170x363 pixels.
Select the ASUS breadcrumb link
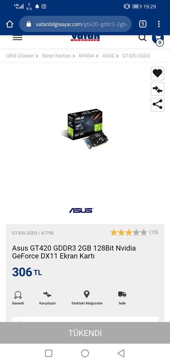[108, 56]
